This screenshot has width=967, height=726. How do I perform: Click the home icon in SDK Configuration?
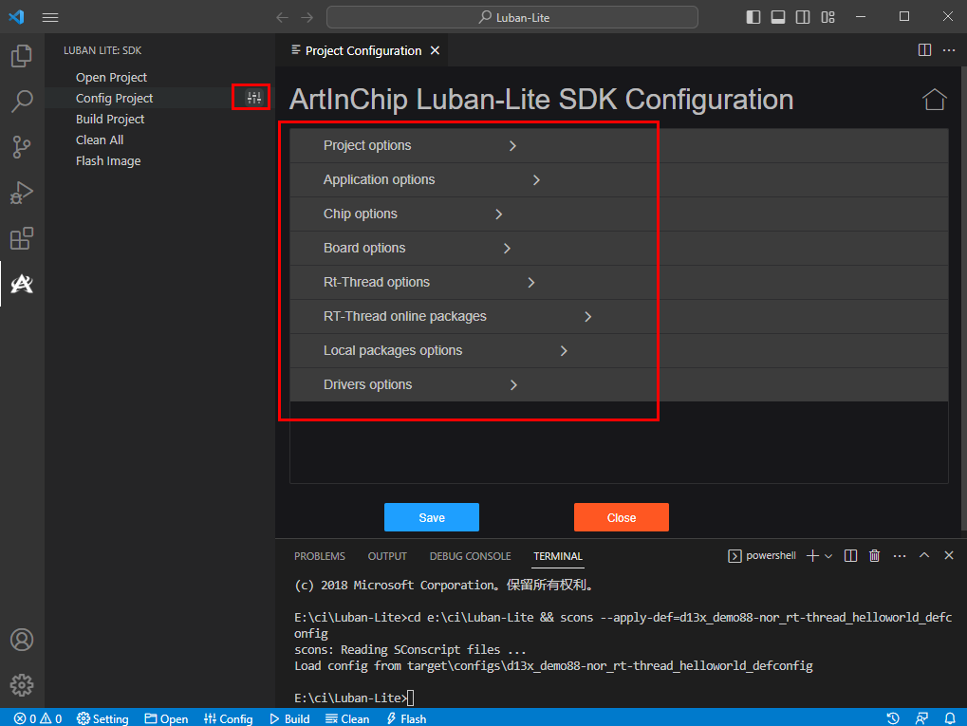click(x=934, y=100)
